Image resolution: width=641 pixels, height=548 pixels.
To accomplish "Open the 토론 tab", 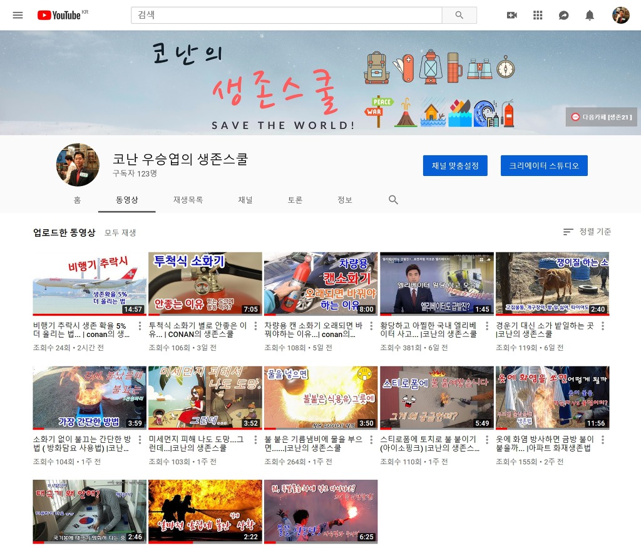I will tap(295, 200).
